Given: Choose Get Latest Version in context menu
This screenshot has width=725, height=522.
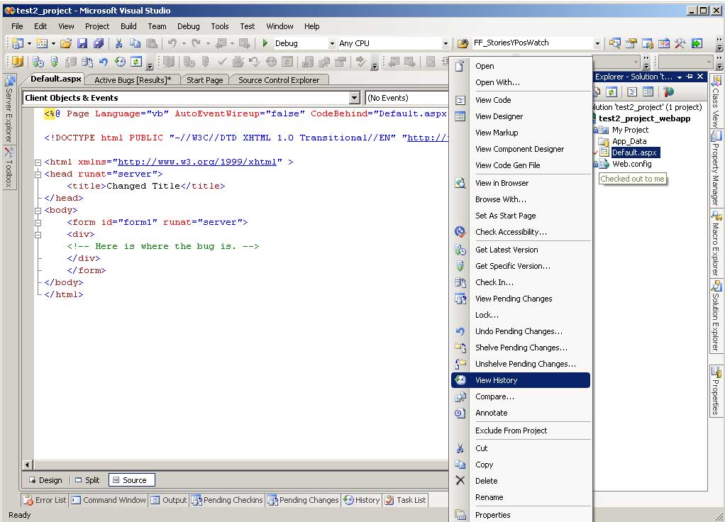Looking at the screenshot, I should 520,250.
